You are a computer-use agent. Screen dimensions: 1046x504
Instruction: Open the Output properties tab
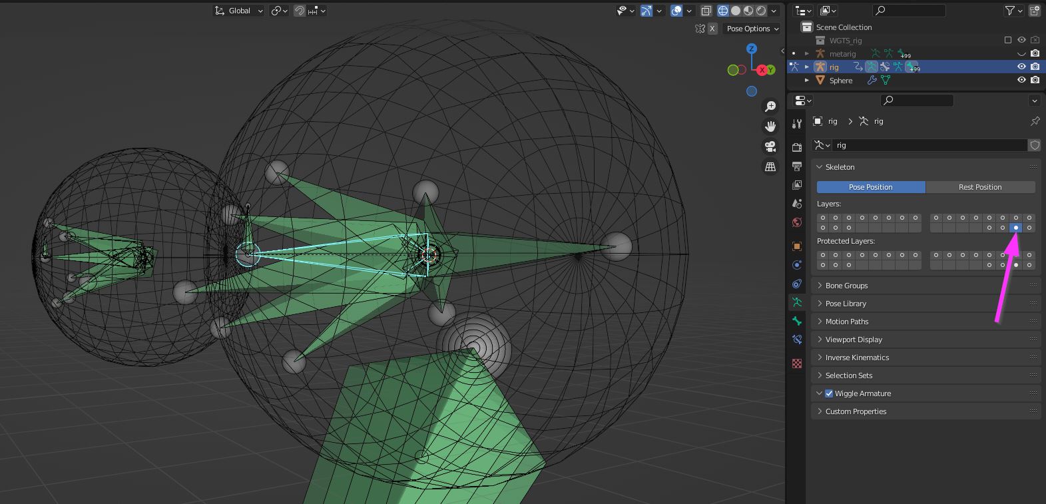[797, 166]
